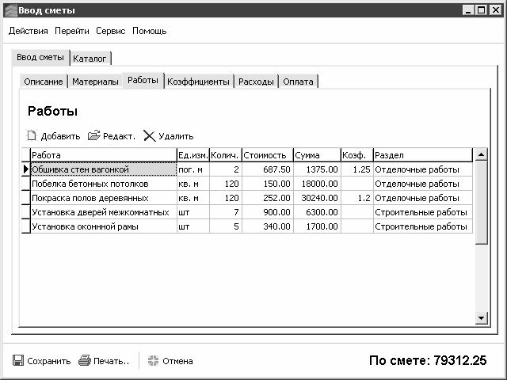The height and width of the screenshot is (380, 507).
Task: Click the quantity cell for Покраска полов деревянных
Action: click(x=225, y=198)
